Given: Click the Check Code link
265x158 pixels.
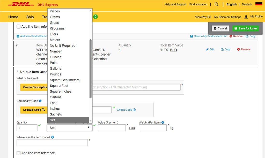Looking at the screenshot, I should coord(124,110).
